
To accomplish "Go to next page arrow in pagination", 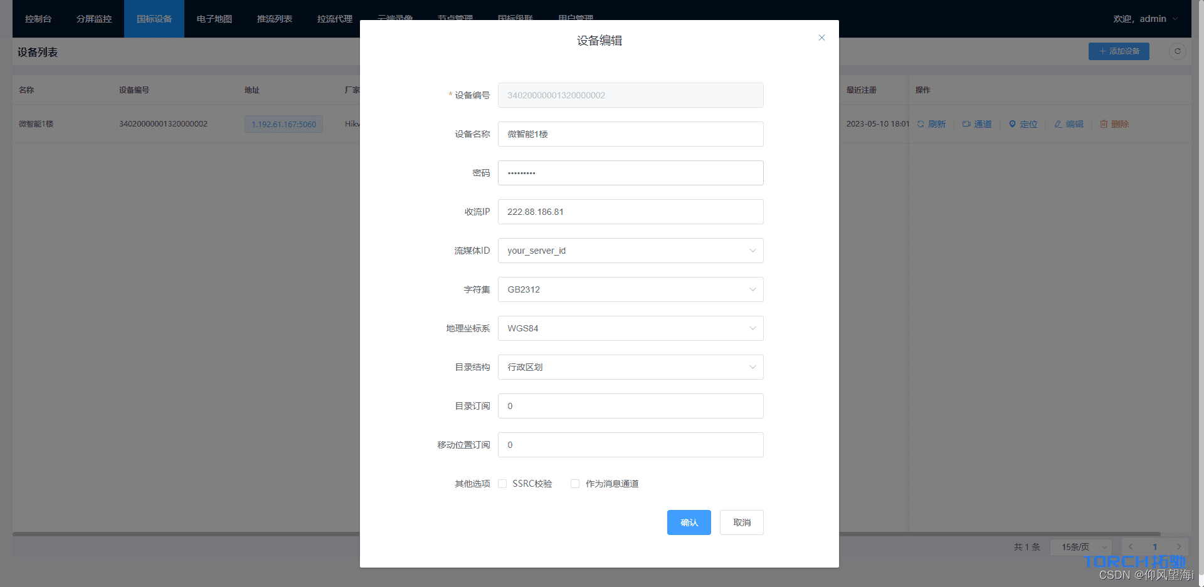I will pyautogui.click(x=1179, y=547).
